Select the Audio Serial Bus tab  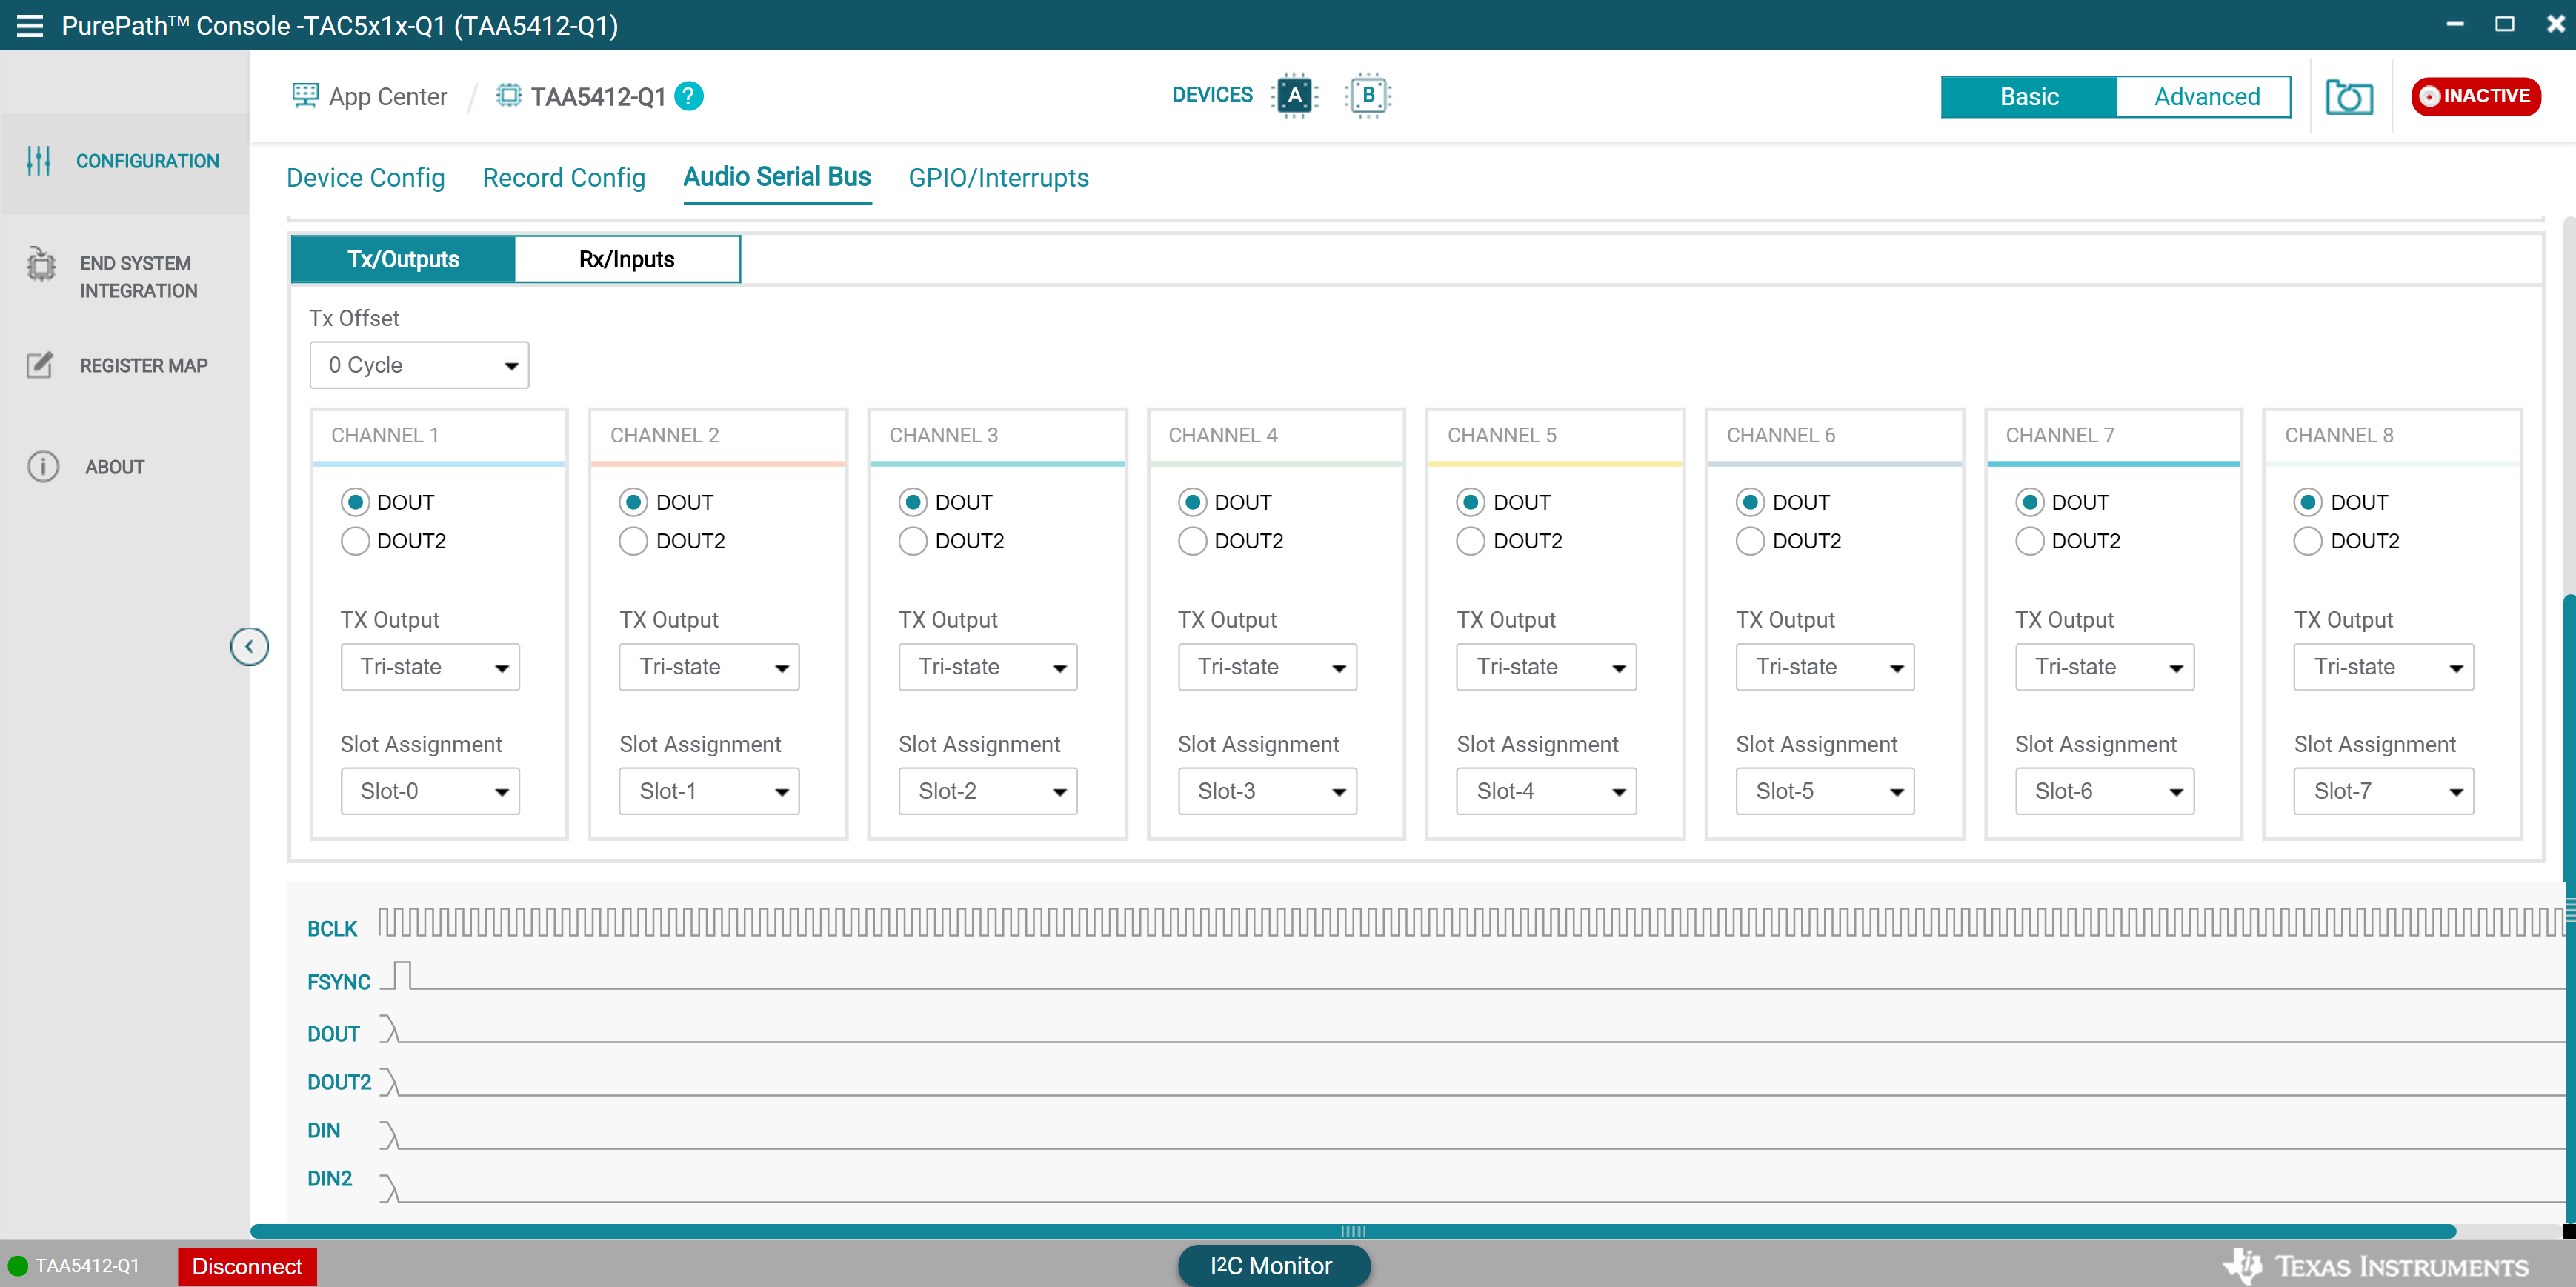tap(777, 177)
